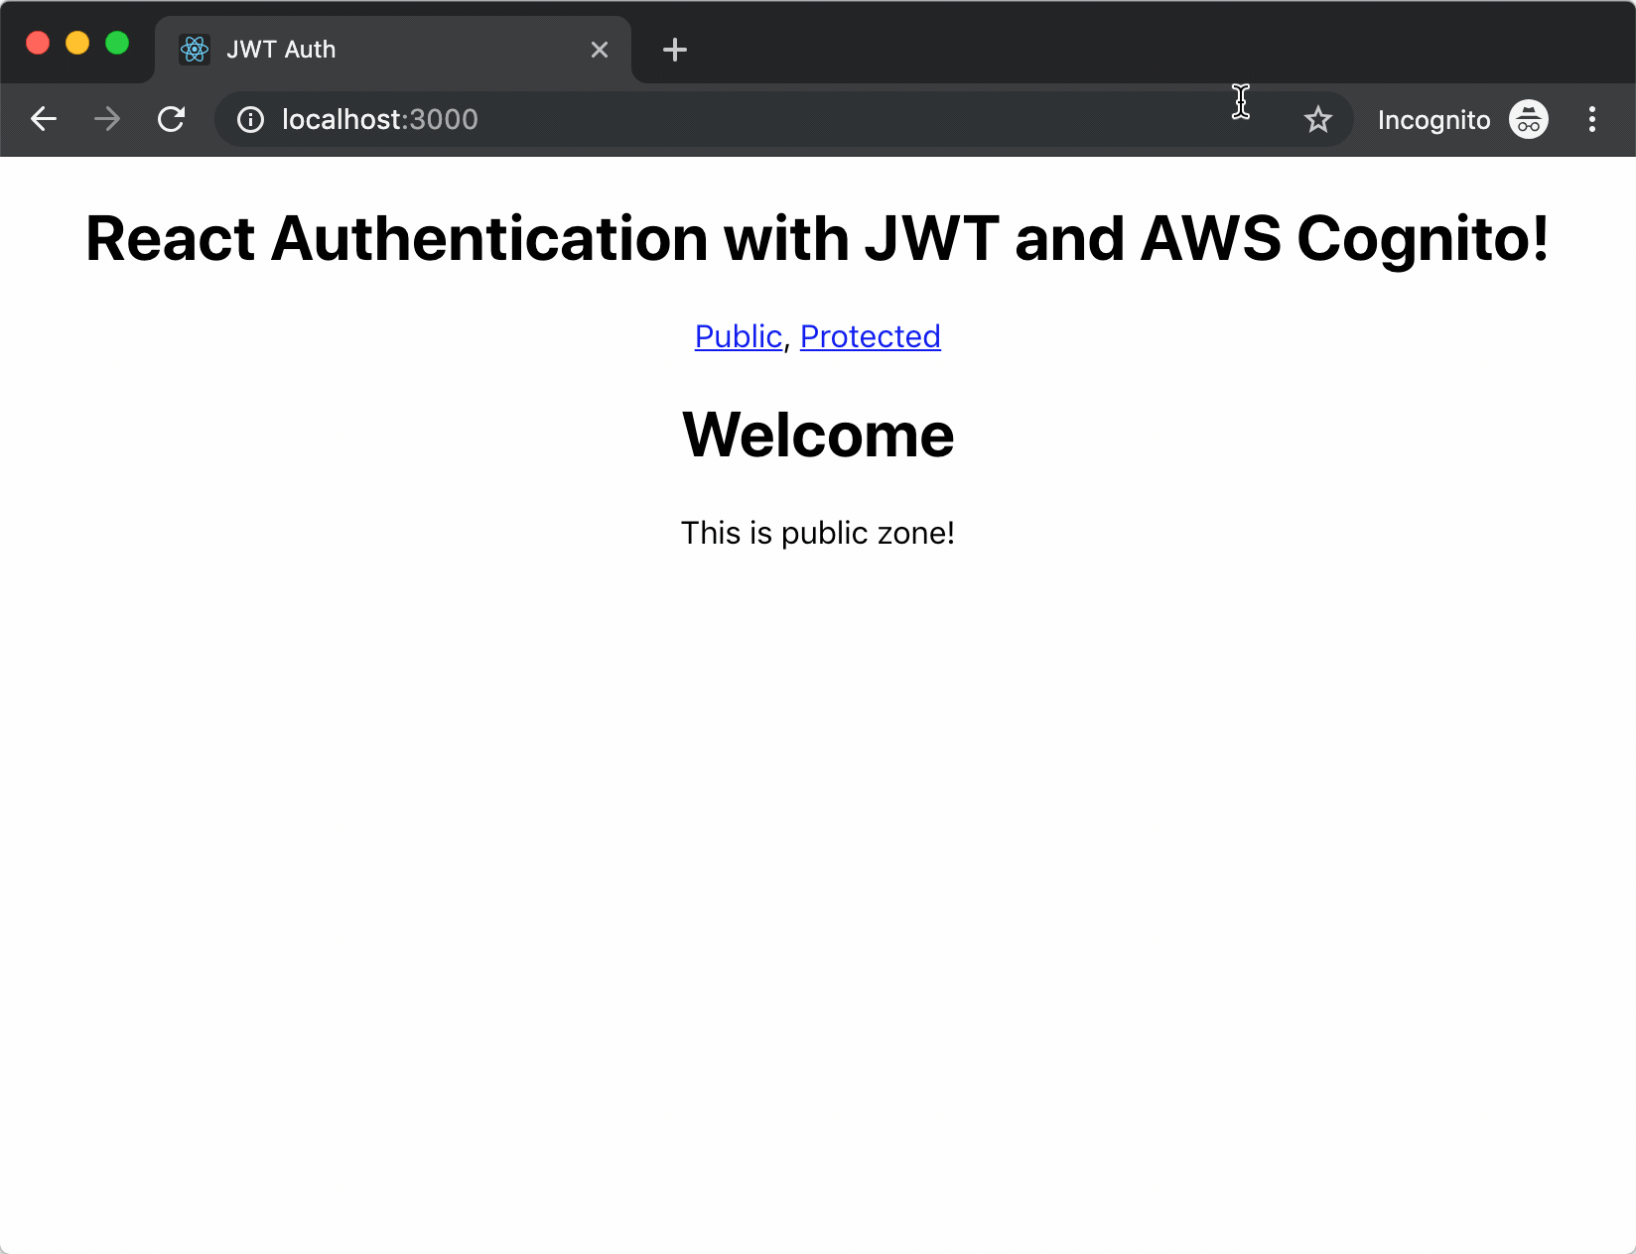1636x1254 pixels.
Task: Close the JWT Auth tab
Action: [600, 50]
